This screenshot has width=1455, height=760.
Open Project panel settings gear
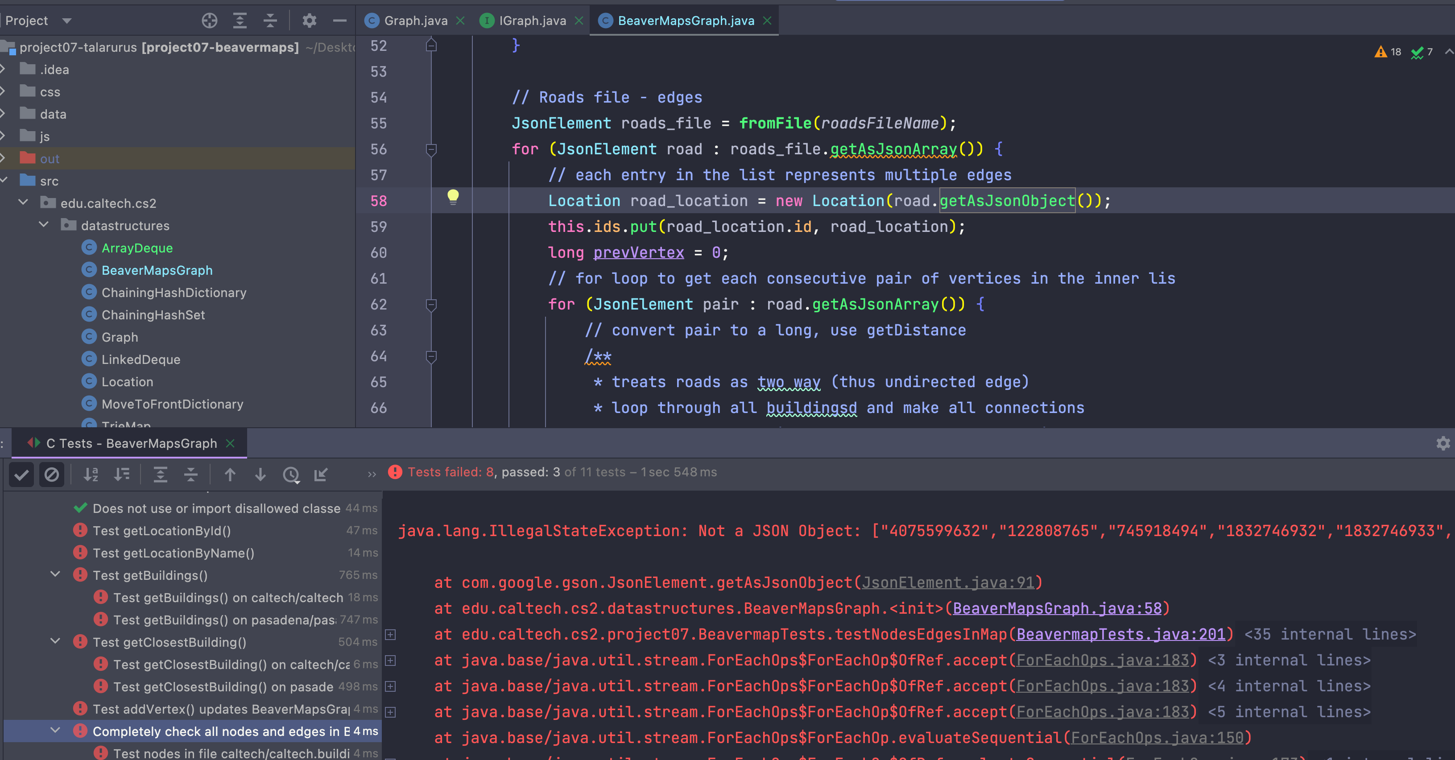coord(309,21)
